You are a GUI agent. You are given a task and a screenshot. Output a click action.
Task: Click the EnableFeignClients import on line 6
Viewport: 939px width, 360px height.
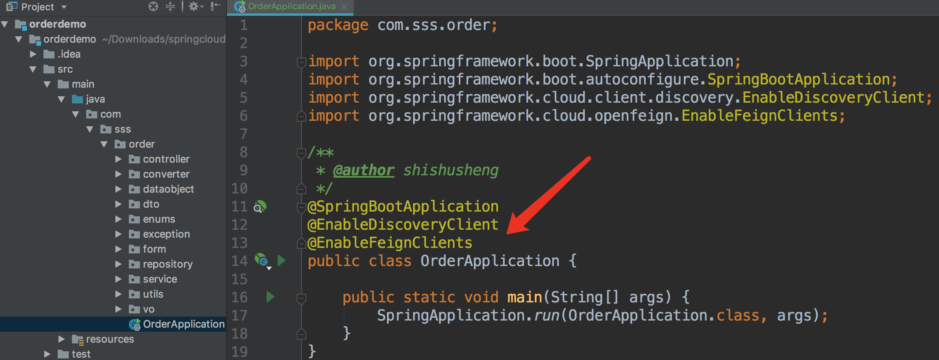(x=577, y=116)
